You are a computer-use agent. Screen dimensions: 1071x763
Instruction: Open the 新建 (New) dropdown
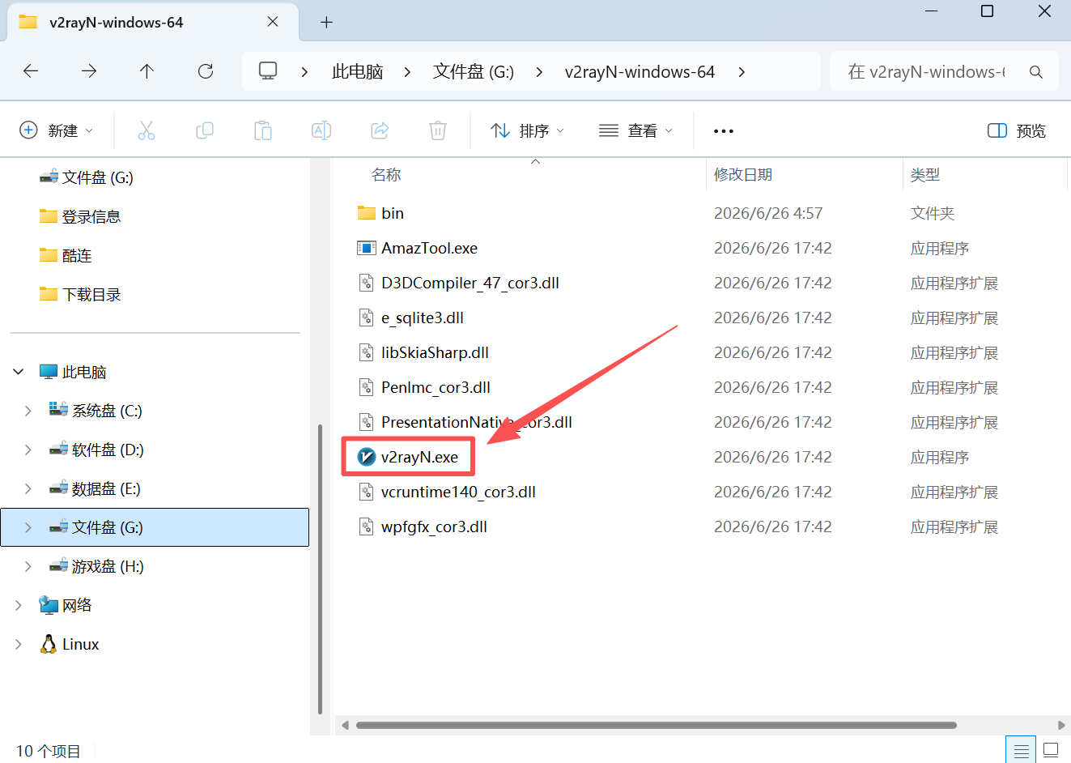tap(56, 130)
